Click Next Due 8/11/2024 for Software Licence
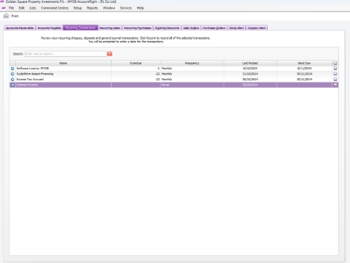Screen dimensions: 350x263 [304, 69]
